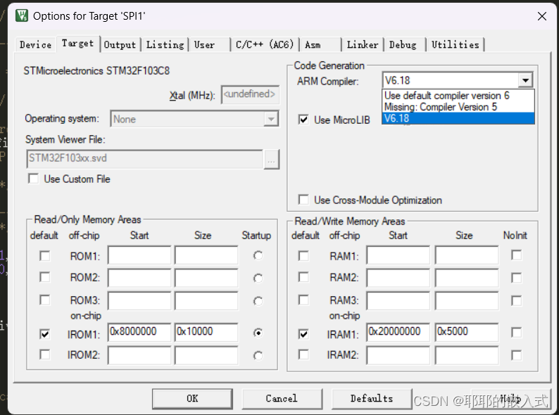Click the Keil uVision icon in title bar
The image size is (559, 415).
22,15
